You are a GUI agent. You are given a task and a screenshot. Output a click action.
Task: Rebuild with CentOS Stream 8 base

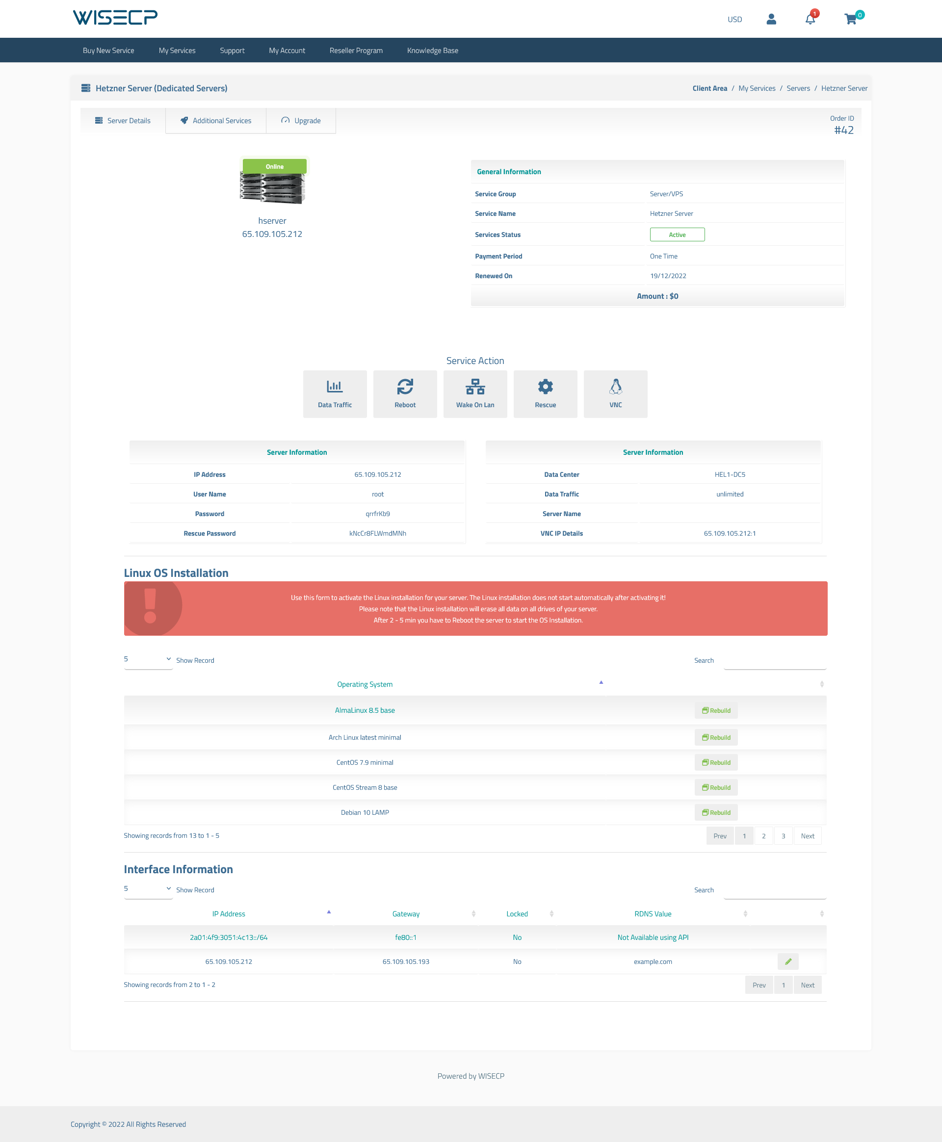(716, 787)
